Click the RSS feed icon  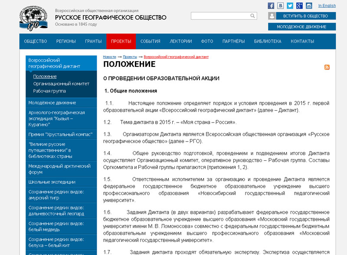327,67
